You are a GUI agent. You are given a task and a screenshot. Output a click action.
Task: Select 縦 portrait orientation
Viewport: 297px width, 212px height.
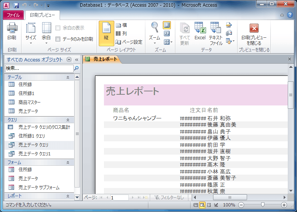[107, 33]
